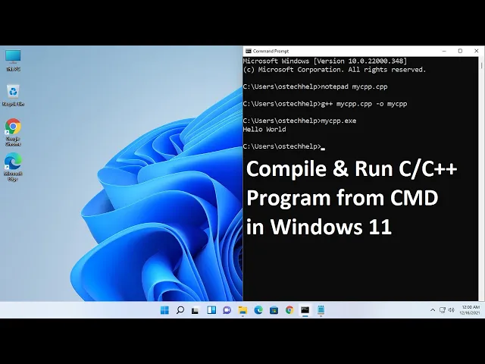Click Command Prompt title bar icon
Viewport: 485px width, 364px height.
tap(248, 51)
